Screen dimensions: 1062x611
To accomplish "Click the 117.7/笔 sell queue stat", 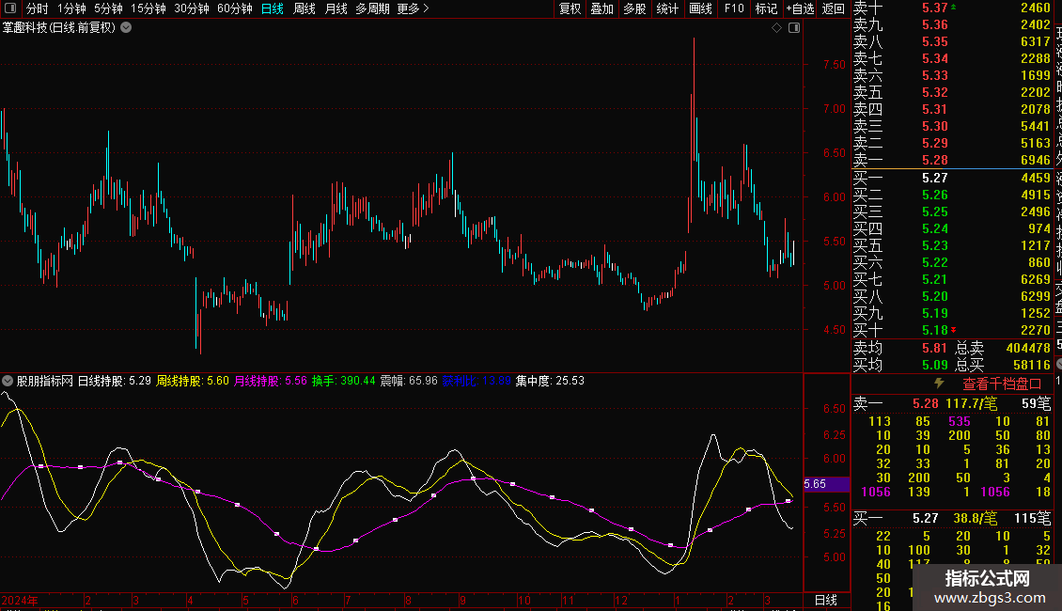I will click(x=971, y=403).
